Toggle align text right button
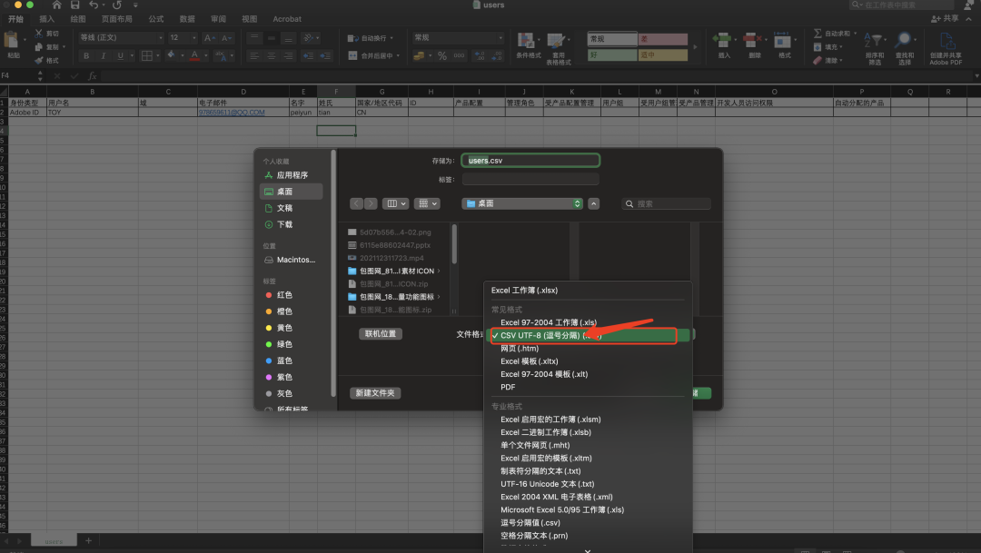The width and height of the screenshot is (981, 553). [289, 55]
